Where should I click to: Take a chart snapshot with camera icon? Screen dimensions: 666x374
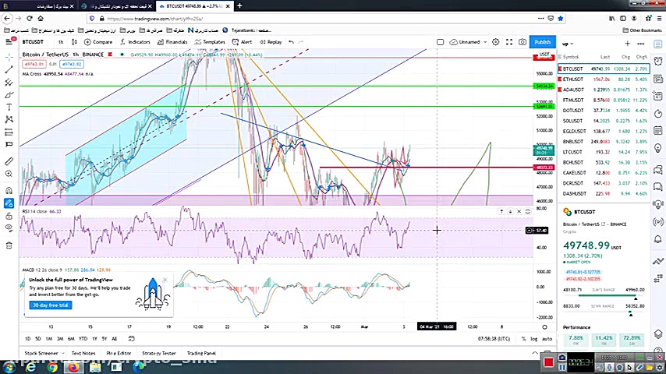[x=523, y=42]
